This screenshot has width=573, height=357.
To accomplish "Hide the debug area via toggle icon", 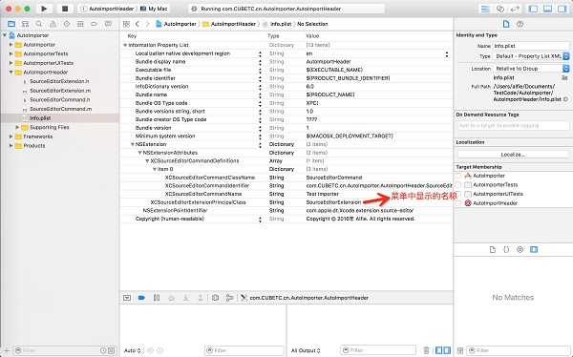I will [x=127, y=298].
